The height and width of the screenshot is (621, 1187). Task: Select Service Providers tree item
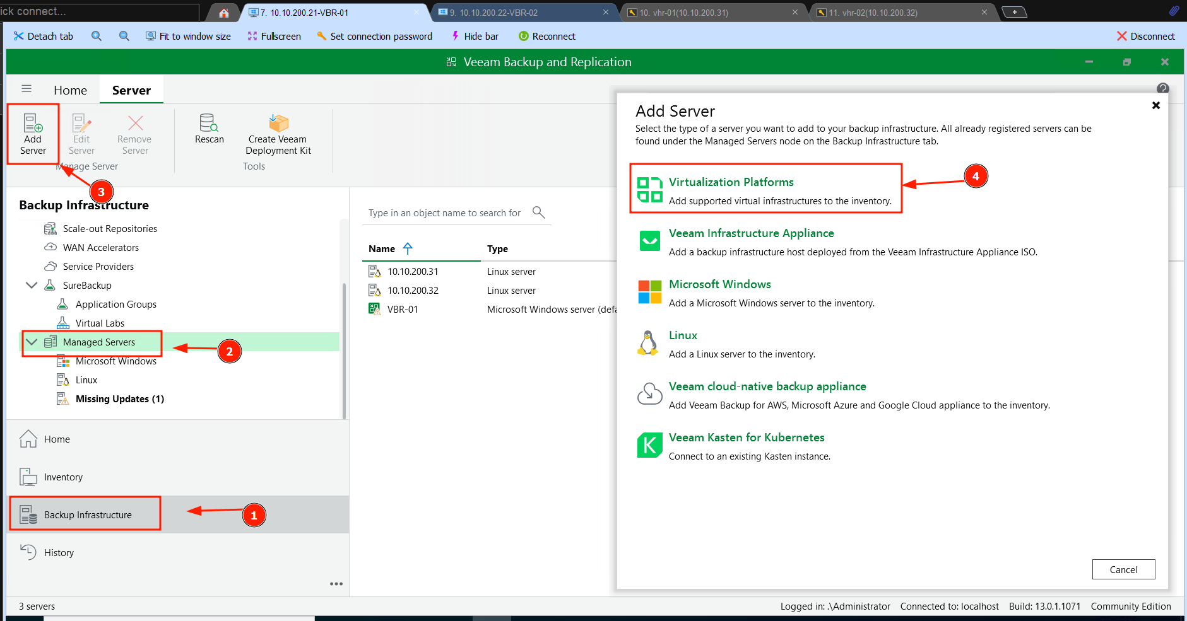tap(98, 266)
